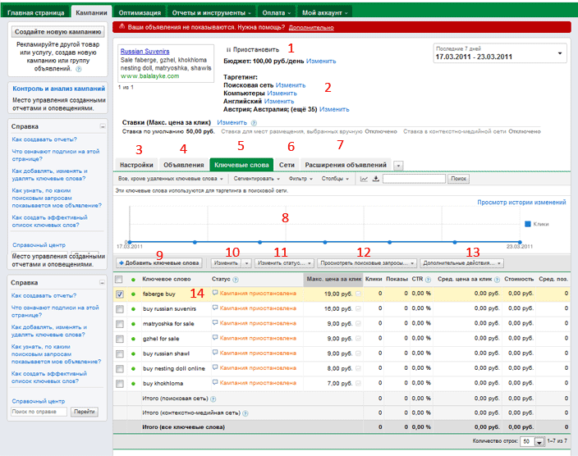Click the help icon beside CTR column header

429,280
